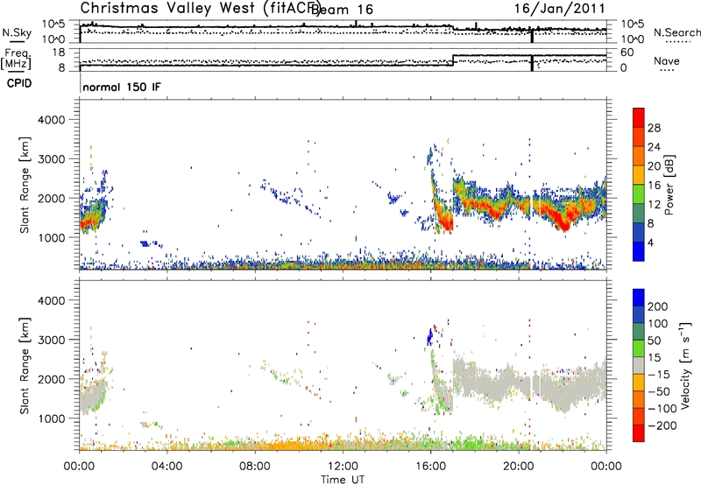Click the "Christmas Valley West (fitACF)" title
The height and width of the screenshot is (485, 701).
click(200, 8)
